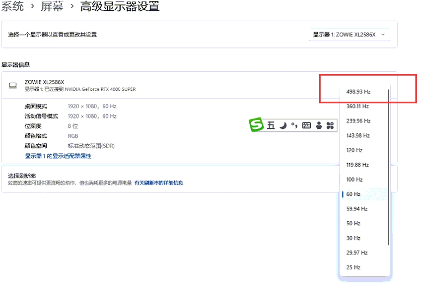Choose 143.98 Hz from the list

364,135
